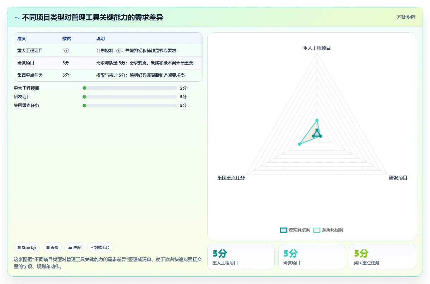The image size is (430, 284).
Task: Click the top 系统化程度 radar data point
Action: point(317,120)
